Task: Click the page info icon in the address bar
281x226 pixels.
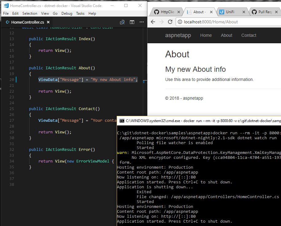Action: [x=180, y=22]
